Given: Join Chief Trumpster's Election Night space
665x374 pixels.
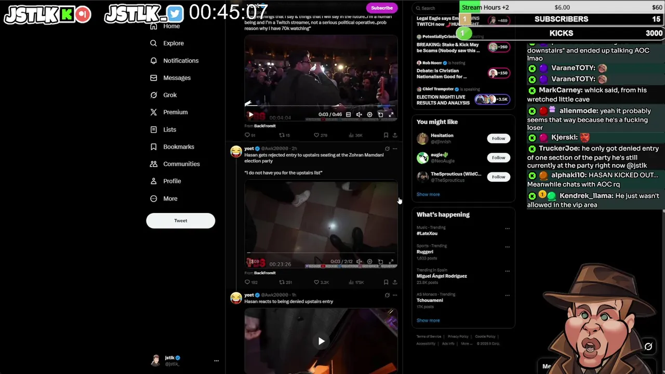Looking at the screenshot, I should click(492, 99).
